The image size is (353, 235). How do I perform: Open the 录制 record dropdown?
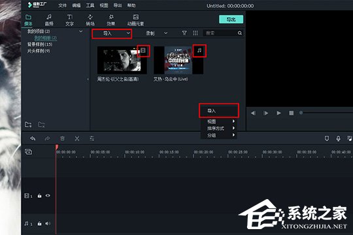pyautogui.click(x=156, y=33)
